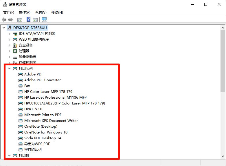The width and height of the screenshot is (226, 166).
Task: Click the scrollbar up arrow
Action: click(223, 28)
